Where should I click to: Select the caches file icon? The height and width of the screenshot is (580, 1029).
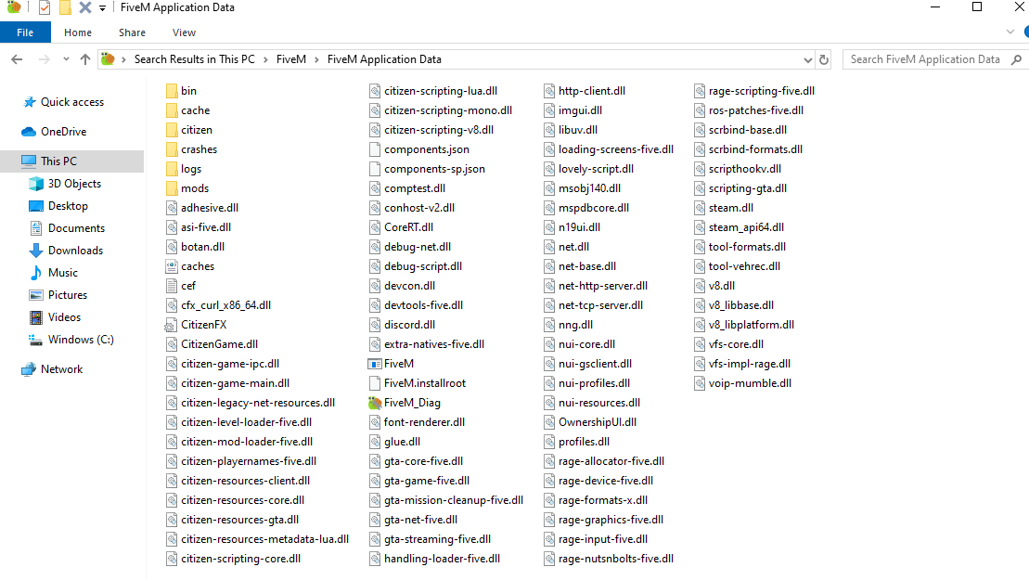pos(172,266)
